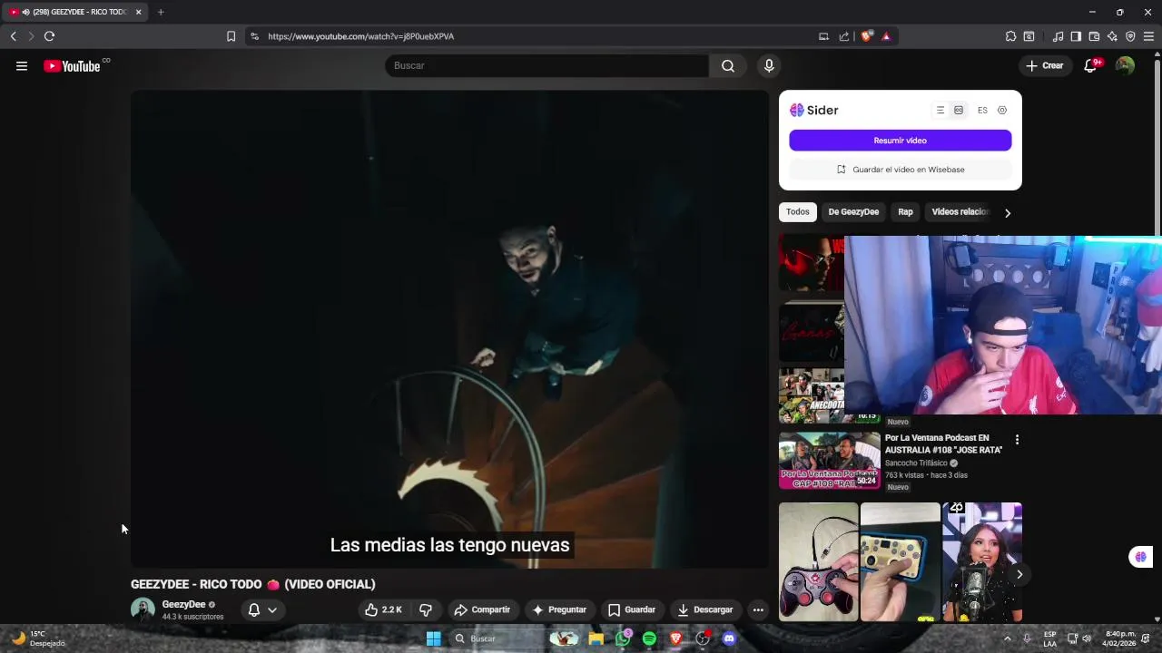The width and height of the screenshot is (1162, 653).
Task: Open the notification bell dropdown next to GeezyDee
Action: [x=262, y=609]
